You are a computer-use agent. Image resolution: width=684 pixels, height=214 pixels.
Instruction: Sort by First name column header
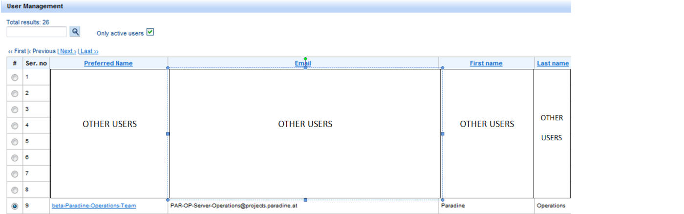[486, 64]
